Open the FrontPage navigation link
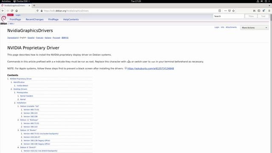 (x=15, y=20)
